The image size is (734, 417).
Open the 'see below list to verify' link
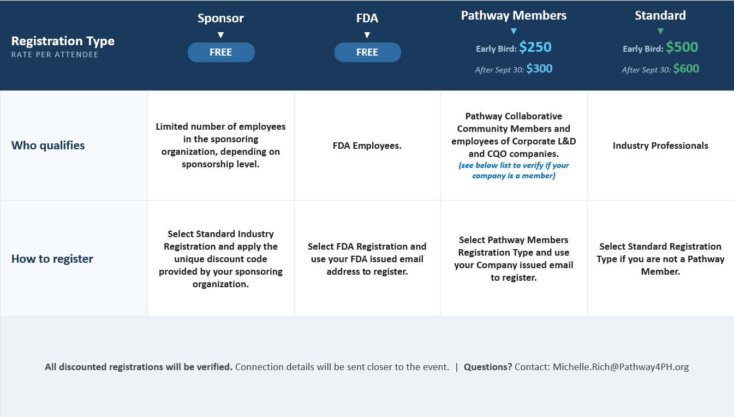click(x=514, y=170)
